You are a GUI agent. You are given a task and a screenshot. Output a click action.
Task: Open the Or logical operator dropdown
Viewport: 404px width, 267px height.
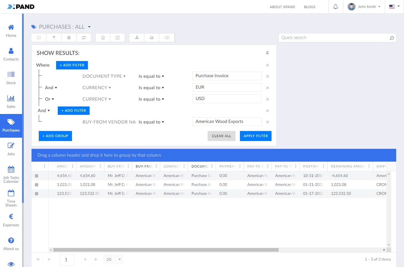pyautogui.click(x=50, y=99)
